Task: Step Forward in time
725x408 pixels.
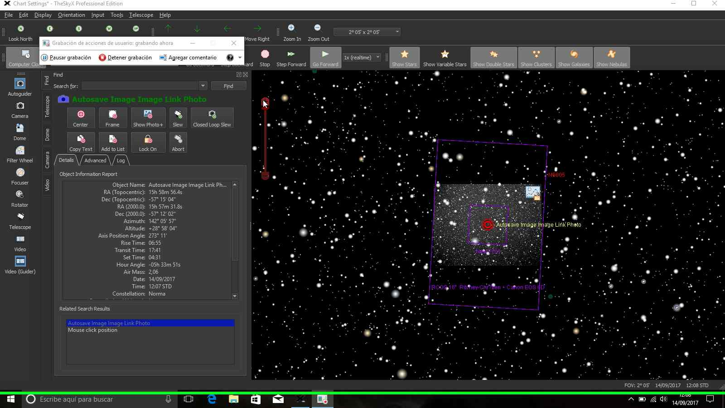Action: pyautogui.click(x=291, y=58)
